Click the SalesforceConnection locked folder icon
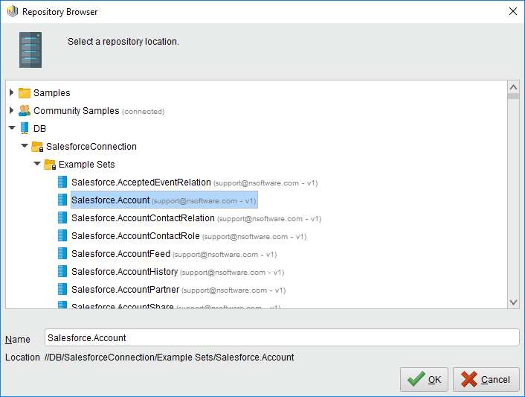 (x=37, y=147)
